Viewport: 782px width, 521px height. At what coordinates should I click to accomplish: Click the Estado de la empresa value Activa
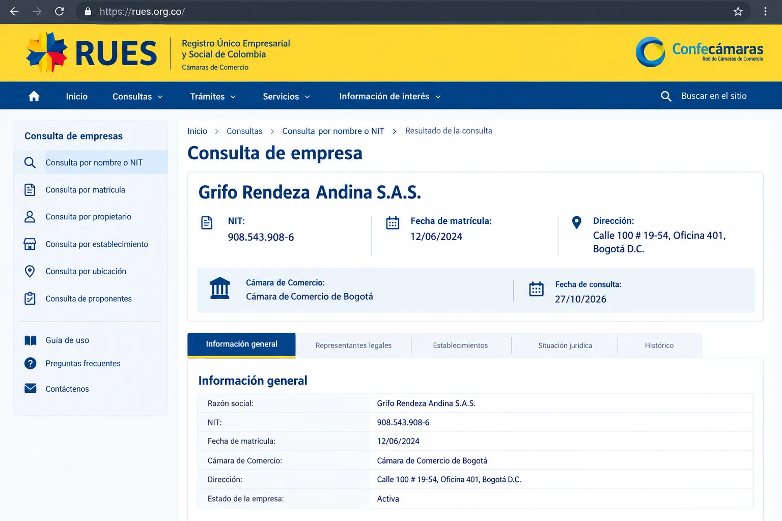coord(388,499)
